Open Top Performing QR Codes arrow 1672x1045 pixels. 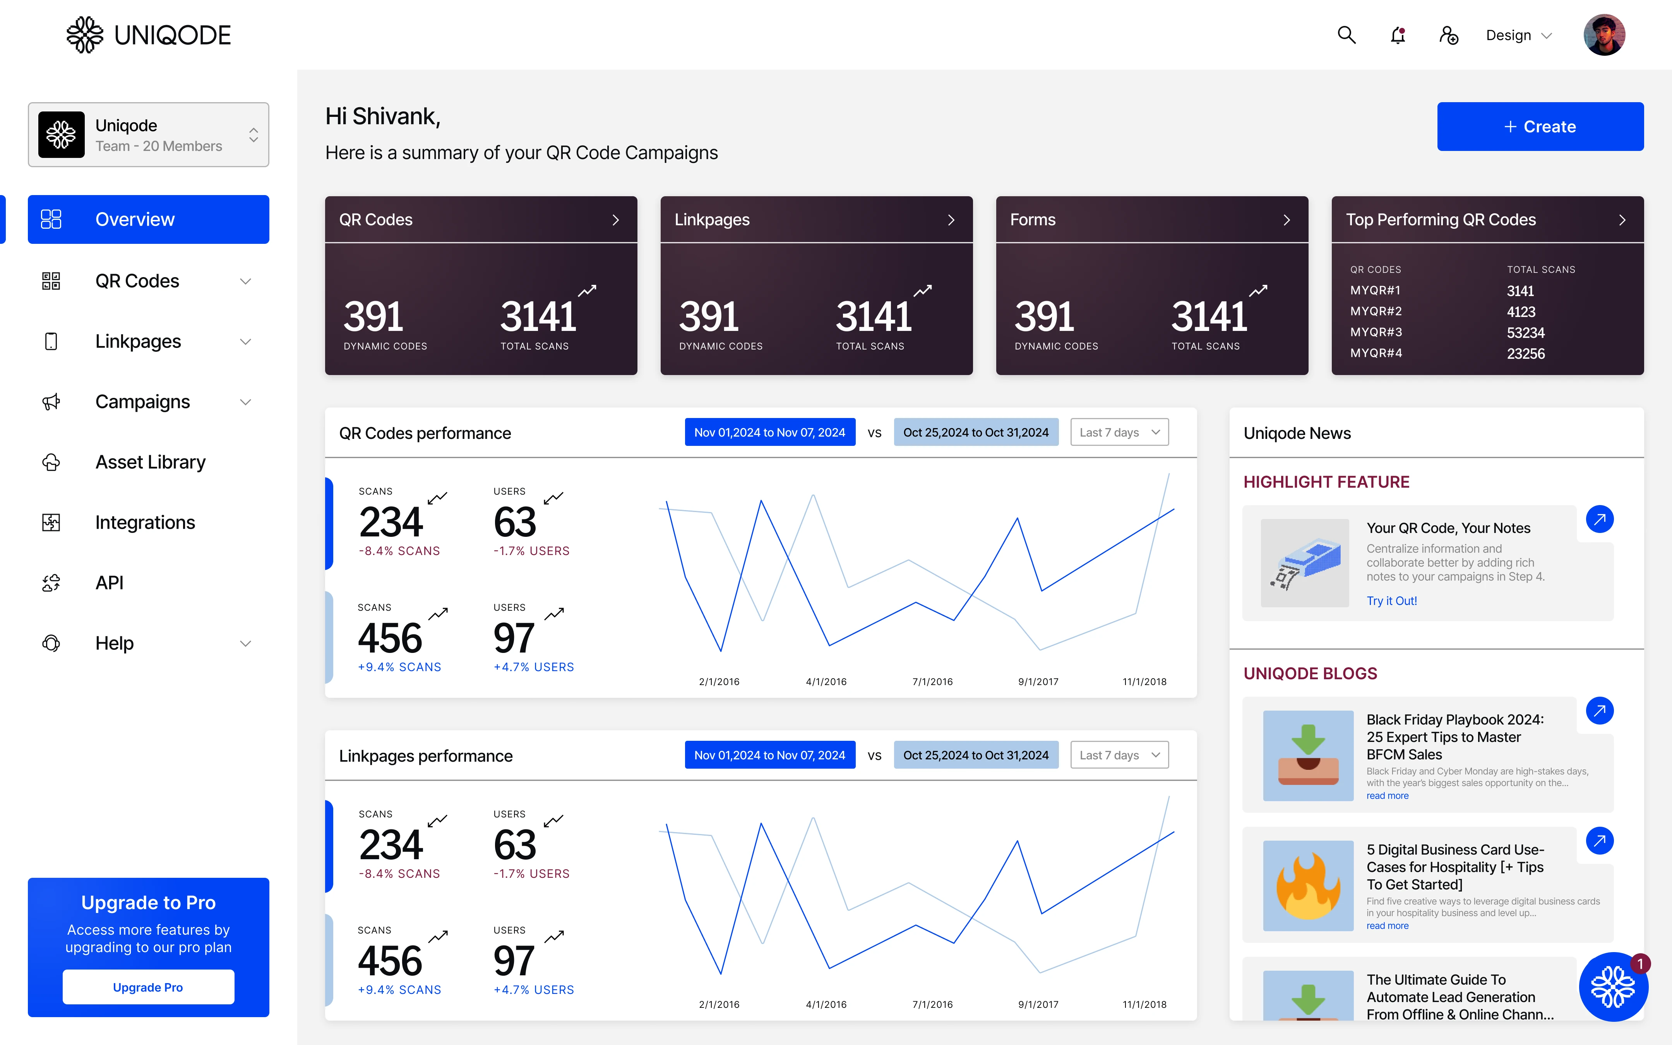pos(1622,220)
